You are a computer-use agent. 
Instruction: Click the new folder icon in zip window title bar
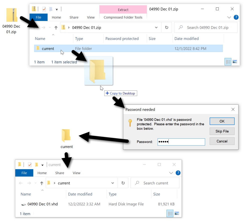click(x=51, y=9)
